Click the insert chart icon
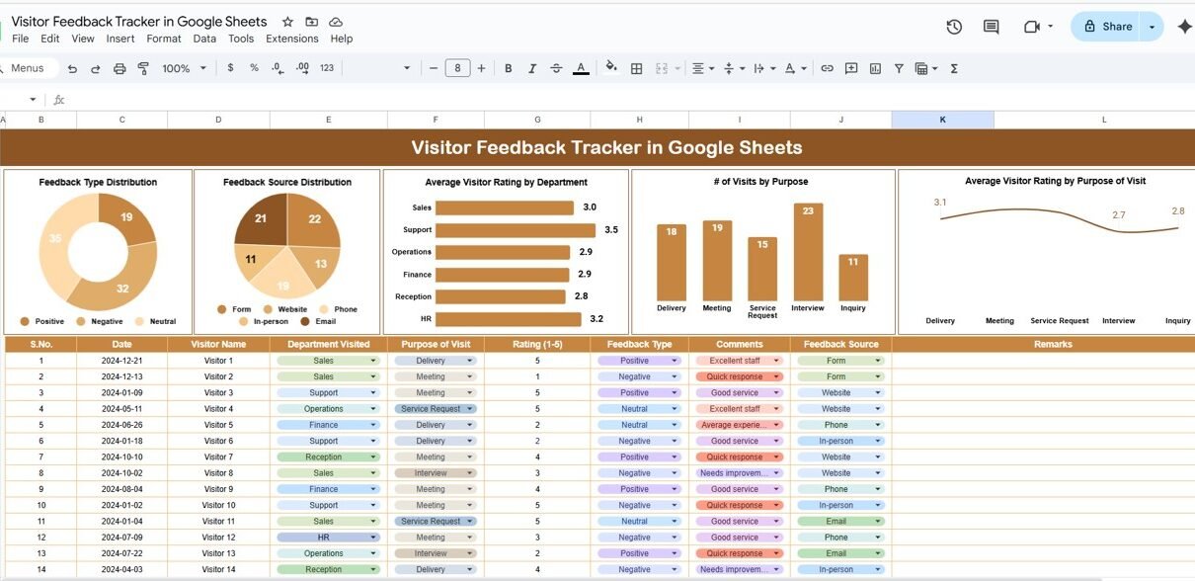This screenshot has width=1195, height=581. (875, 68)
